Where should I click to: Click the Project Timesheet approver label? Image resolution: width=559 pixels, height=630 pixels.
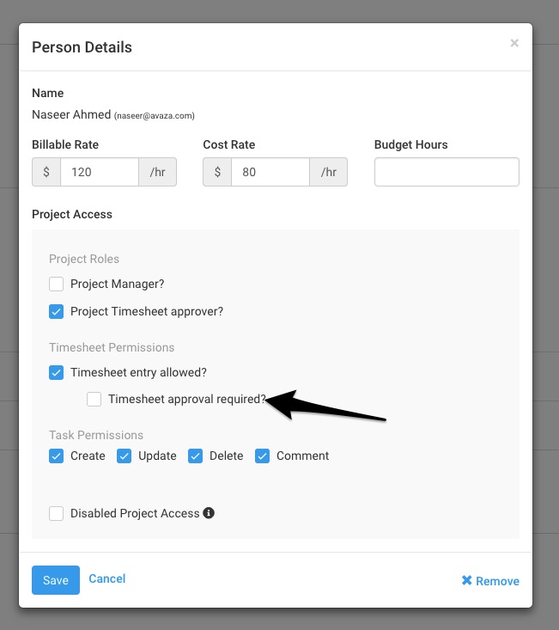pyautogui.click(x=147, y=311)
